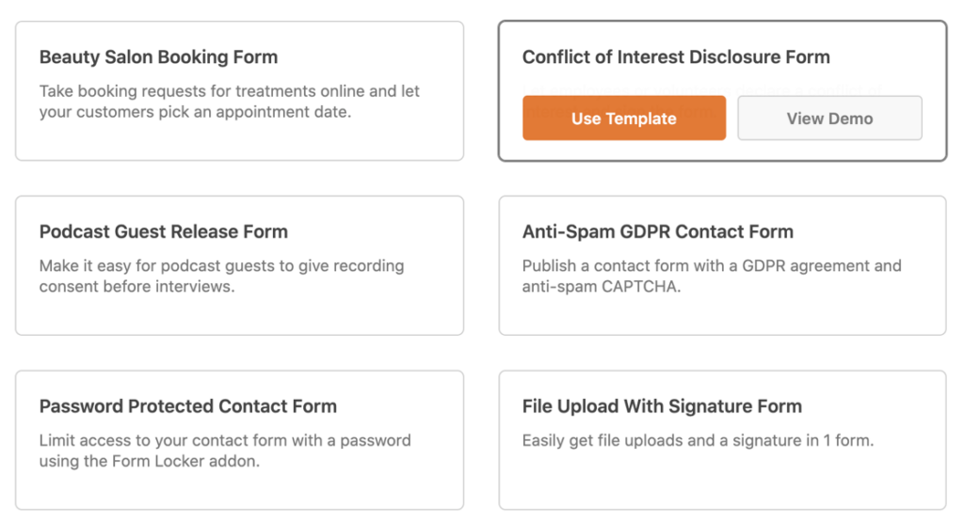
Task: Click the Form Locker addon description text
Action: click(x=225, y=451)
